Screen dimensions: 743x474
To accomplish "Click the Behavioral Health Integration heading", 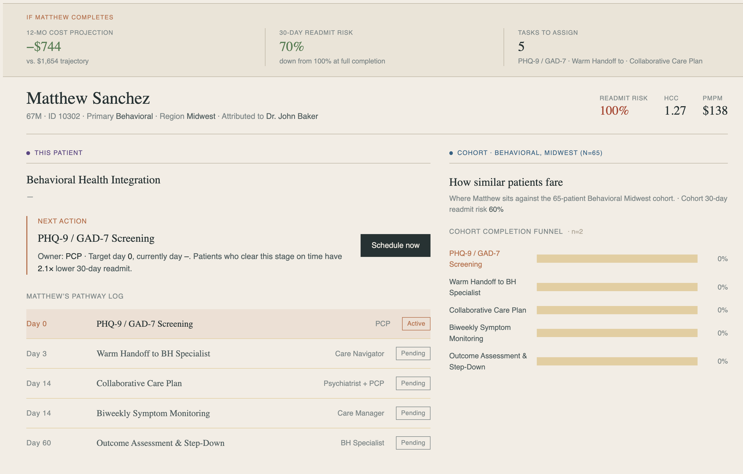I will [93, 180].
